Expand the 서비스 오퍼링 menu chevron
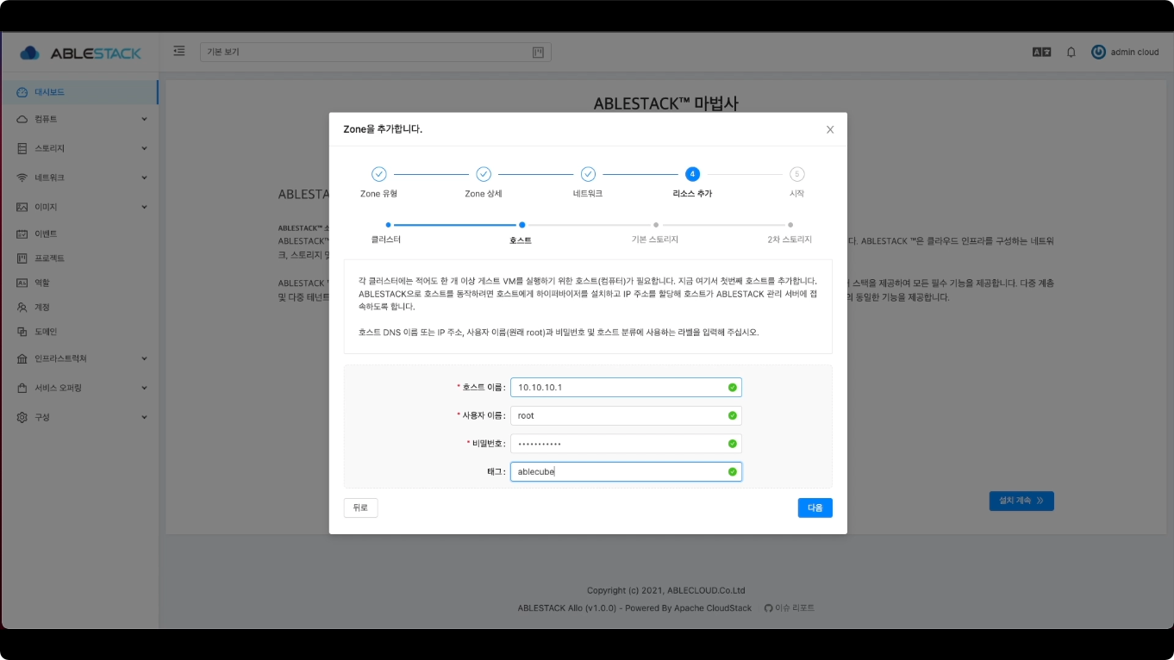Screen dimensions: 1174x660 (144, 388)
